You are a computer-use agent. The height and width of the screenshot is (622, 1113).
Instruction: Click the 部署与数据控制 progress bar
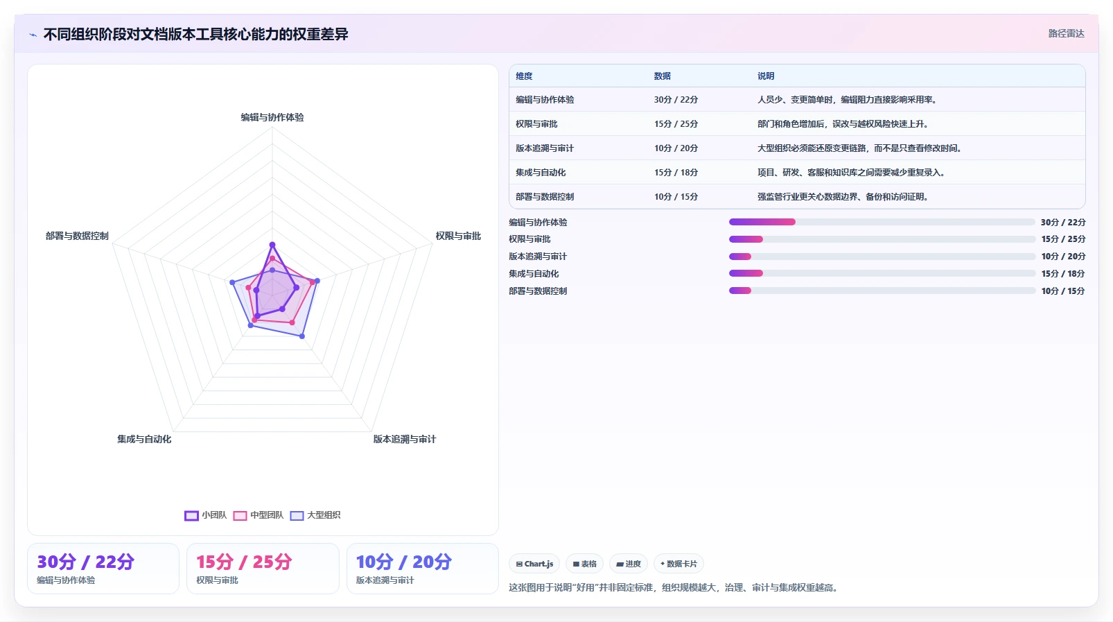pyautogui.click(x=882, y=291)
